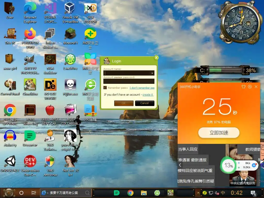The image size is (264, 198).
Task: Open the GO DIE WHORE icon
Action: [50, 89]
